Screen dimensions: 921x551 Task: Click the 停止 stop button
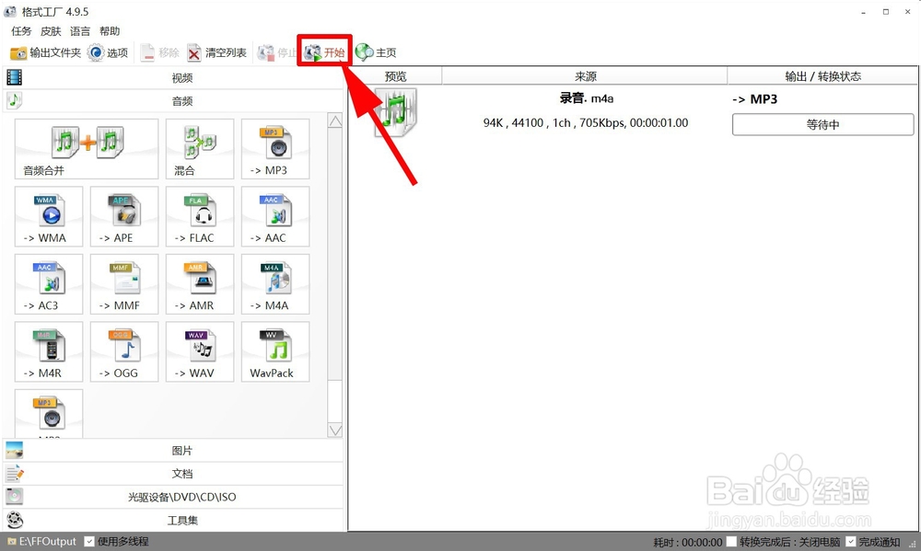pyautogui.click(x=276, y=52)
